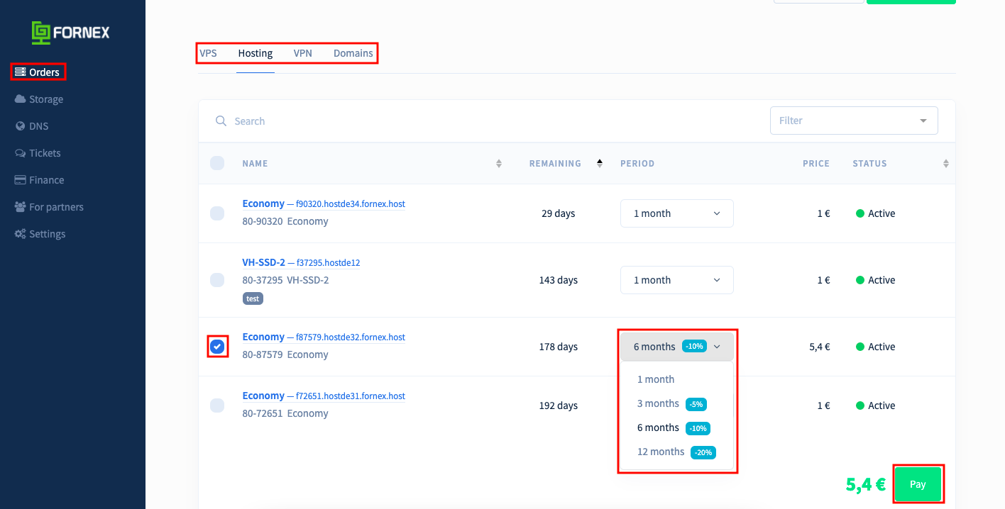Click the Settings gears icon

[x=20, y=234]
